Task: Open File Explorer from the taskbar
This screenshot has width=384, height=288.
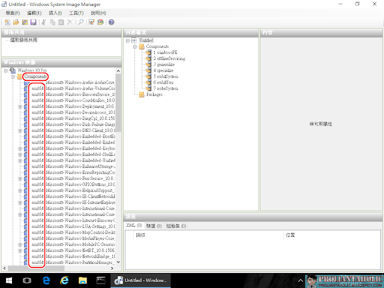Action: tap(83, 281)
